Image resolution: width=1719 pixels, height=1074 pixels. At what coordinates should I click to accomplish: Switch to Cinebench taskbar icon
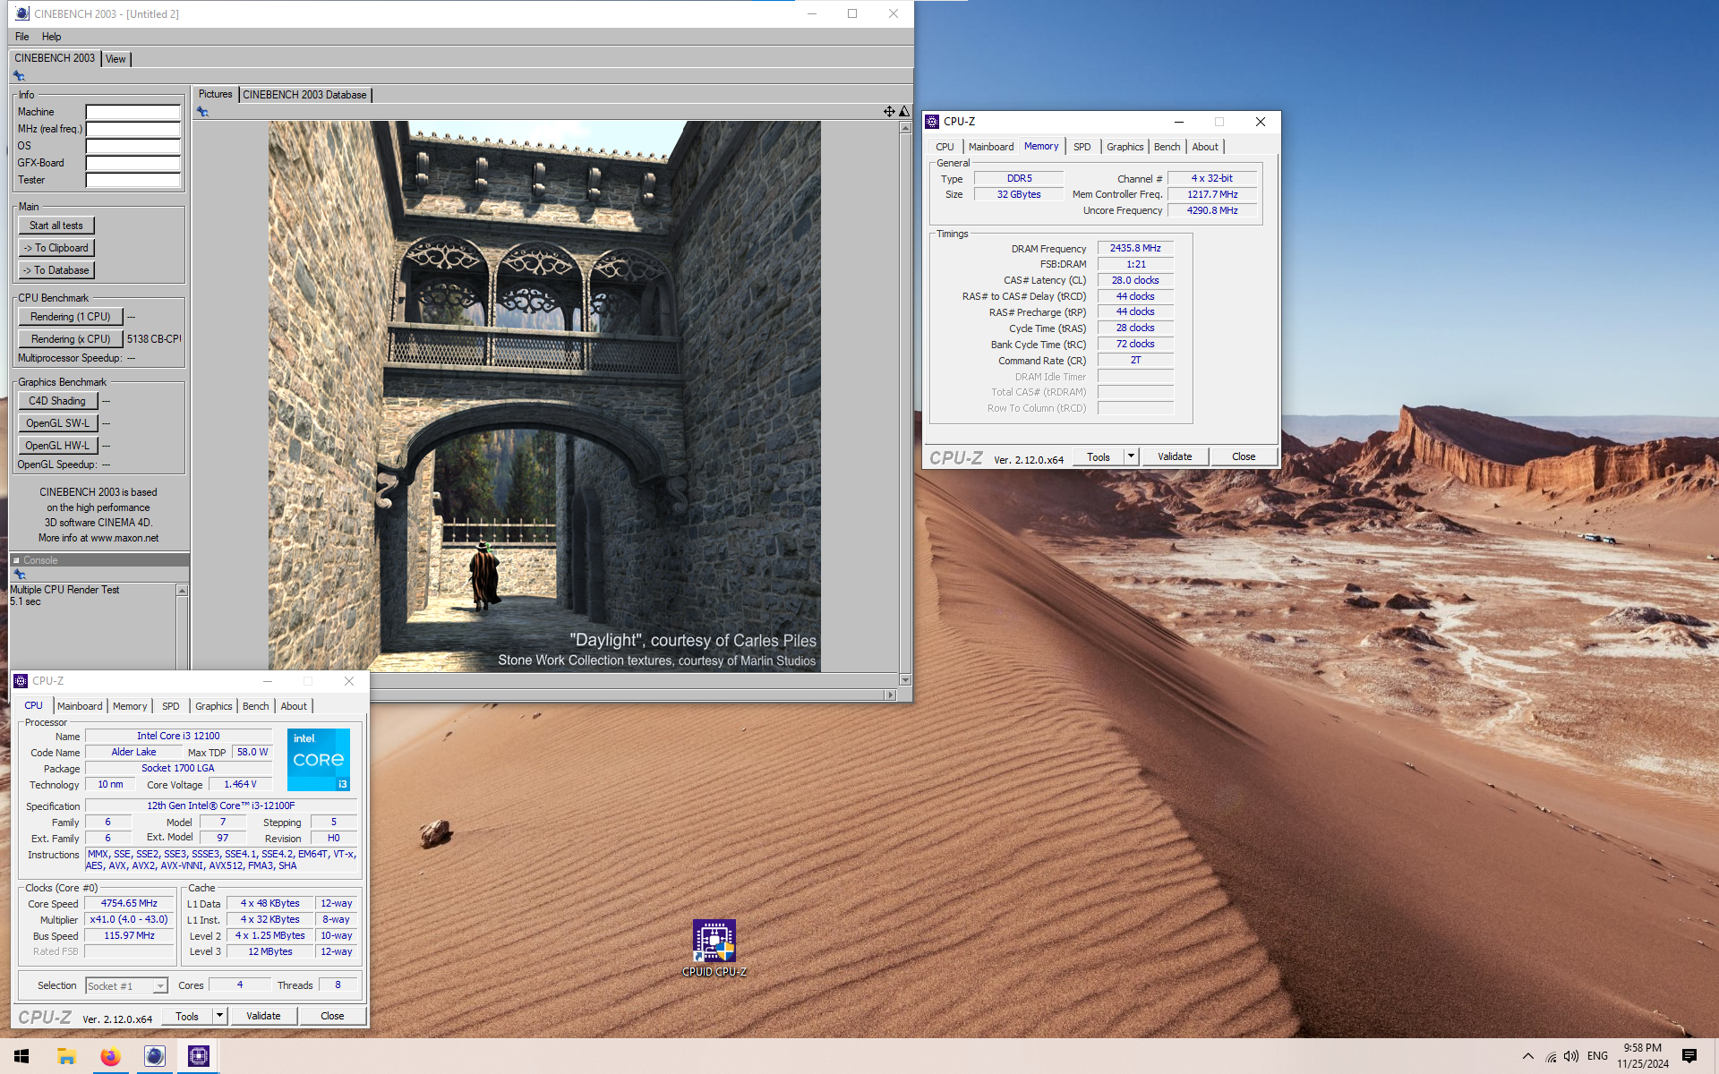154,1056
